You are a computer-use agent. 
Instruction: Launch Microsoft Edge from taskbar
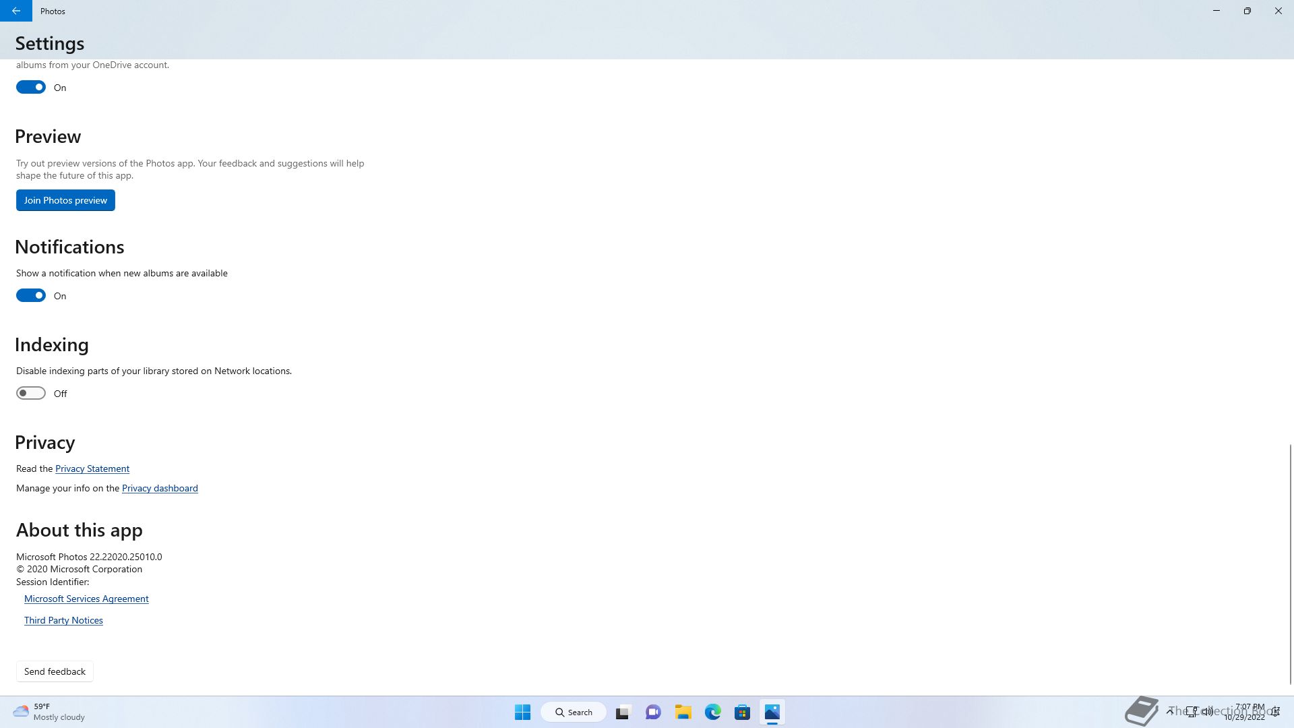[713, 712]
